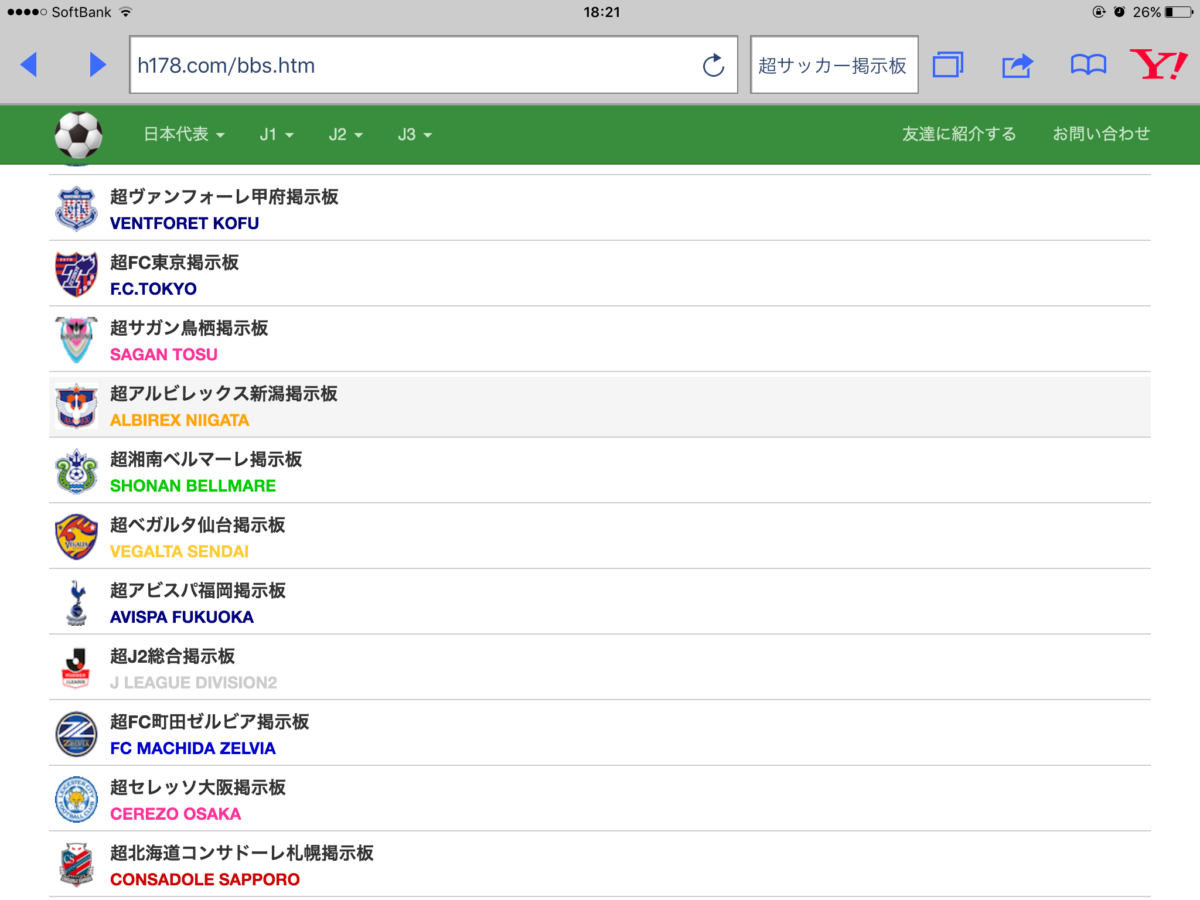
Task: Expand the J3 dropdown menu
Action: (x=414, y=135)
